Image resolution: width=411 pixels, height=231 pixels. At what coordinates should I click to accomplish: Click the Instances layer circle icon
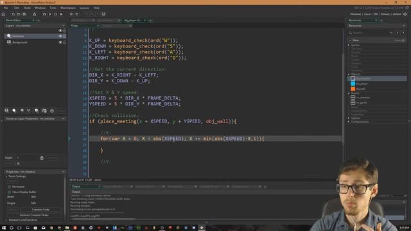[x=9, y=36]
